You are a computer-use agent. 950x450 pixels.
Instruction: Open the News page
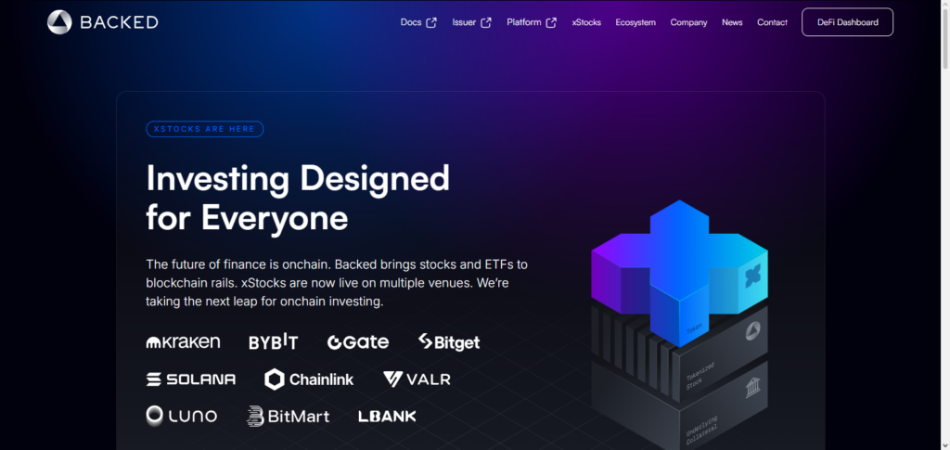732,22
